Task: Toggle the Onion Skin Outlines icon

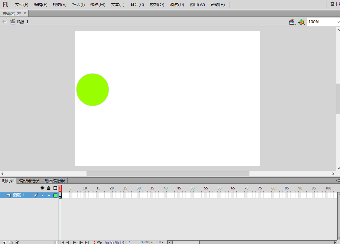Action: pos(112,242)
